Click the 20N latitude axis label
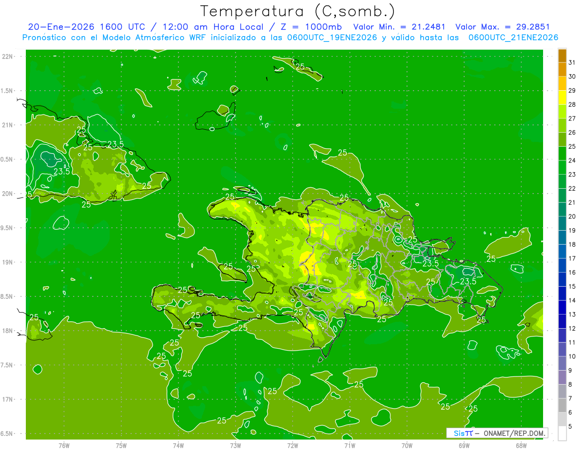The width and height of the screenshot is (585, 452). point(8,194)
